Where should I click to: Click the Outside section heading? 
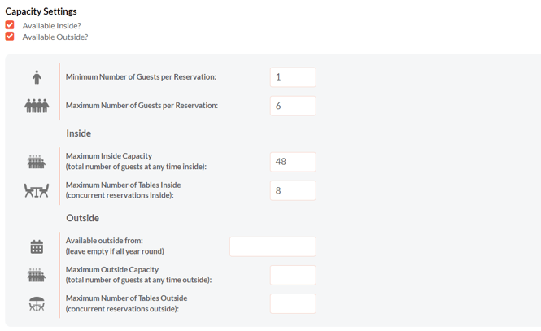(x=82, y=218)
